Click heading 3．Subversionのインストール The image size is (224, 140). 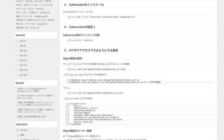[84, 5]
